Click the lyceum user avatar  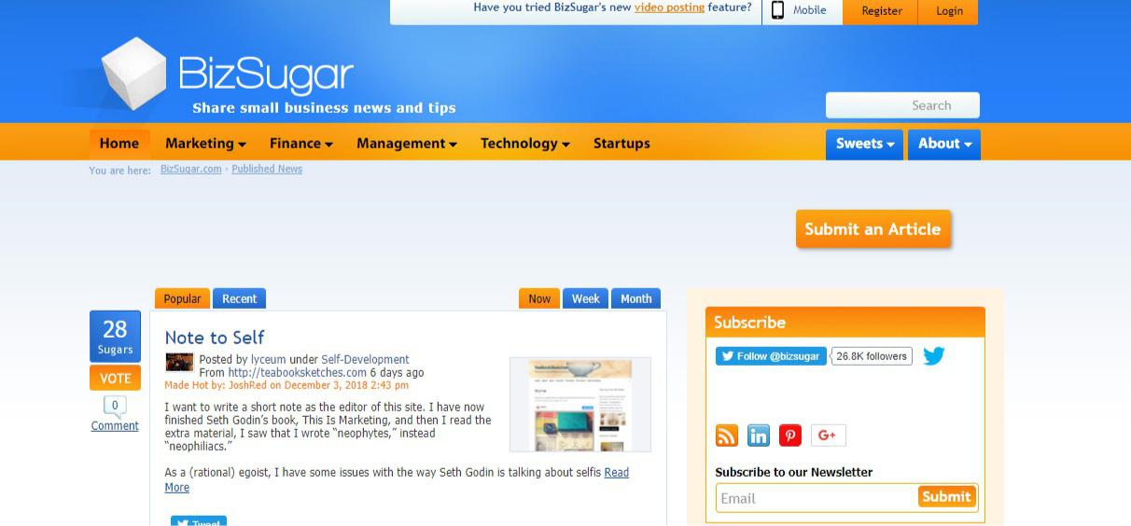[179, 362]
